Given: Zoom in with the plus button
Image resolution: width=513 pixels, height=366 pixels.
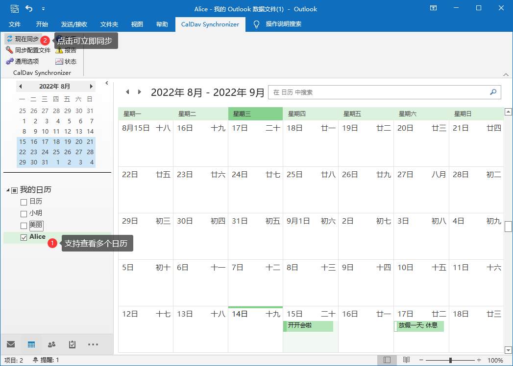Looking at the screenshot, I should point(479,360).
